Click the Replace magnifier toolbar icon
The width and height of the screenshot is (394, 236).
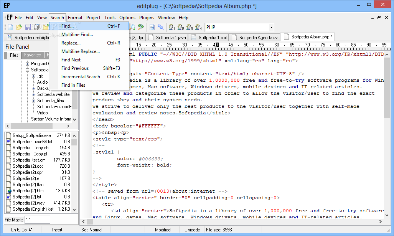point(141,27)
